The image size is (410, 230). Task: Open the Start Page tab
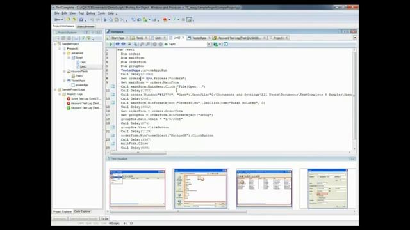[117, 38]
